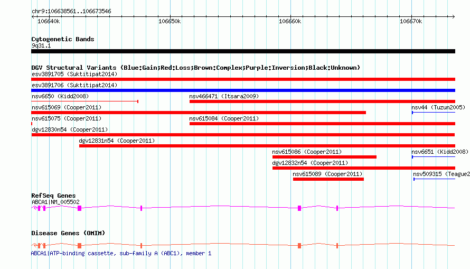Click the nsv615084 (Cooper2011) label

point(224,118)
